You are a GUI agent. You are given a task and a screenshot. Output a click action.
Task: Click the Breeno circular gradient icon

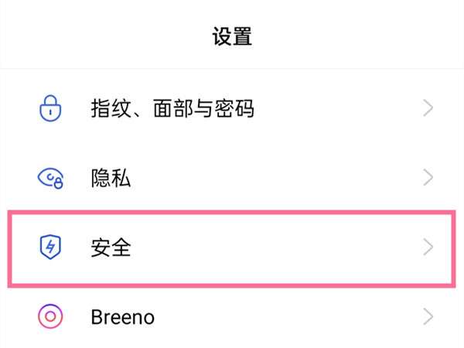point(49,316)
